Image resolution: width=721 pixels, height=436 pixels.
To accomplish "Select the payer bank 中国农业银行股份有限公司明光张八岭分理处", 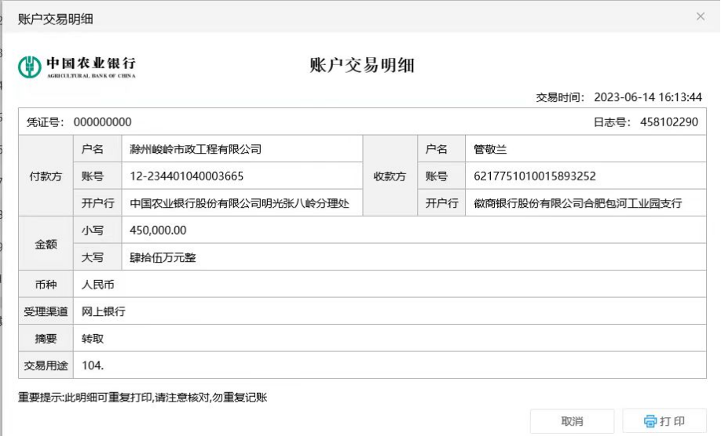I will 245,203.
